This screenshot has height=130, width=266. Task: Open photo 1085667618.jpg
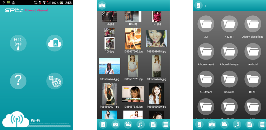[x=156, y=38]
